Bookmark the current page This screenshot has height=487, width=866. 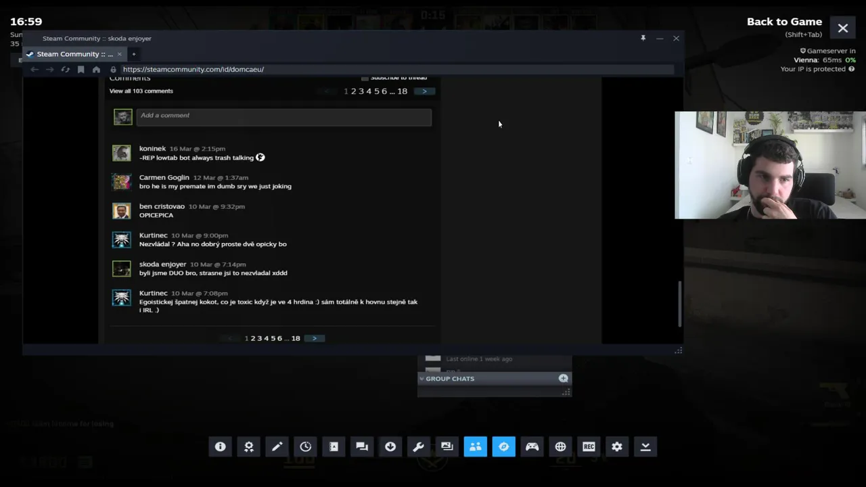point(81,69)
